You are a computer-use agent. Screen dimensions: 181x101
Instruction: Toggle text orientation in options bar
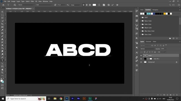coord(15,5)
